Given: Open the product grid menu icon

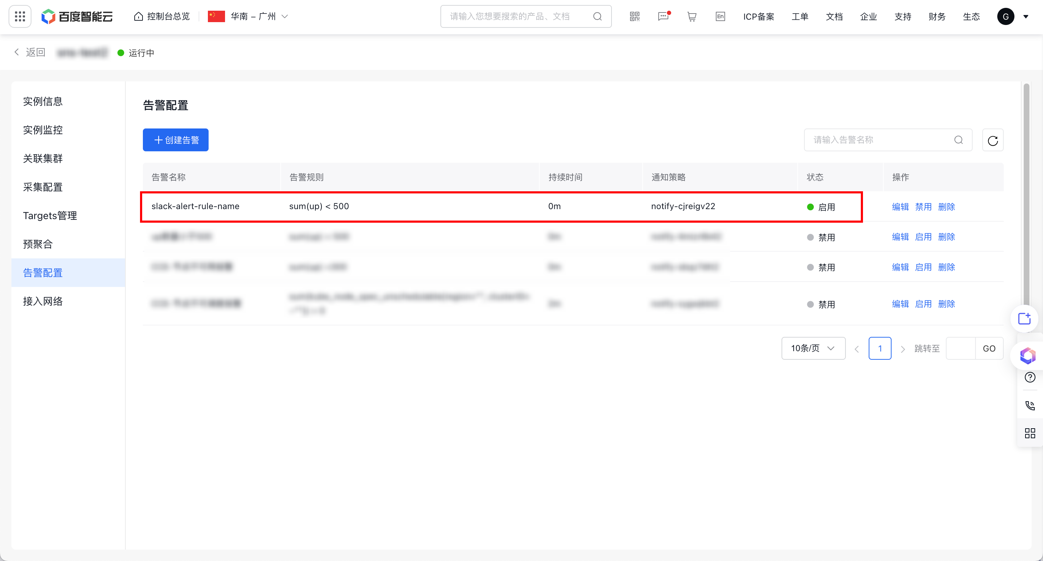Looking at the screenshot, I should (20, 16).
